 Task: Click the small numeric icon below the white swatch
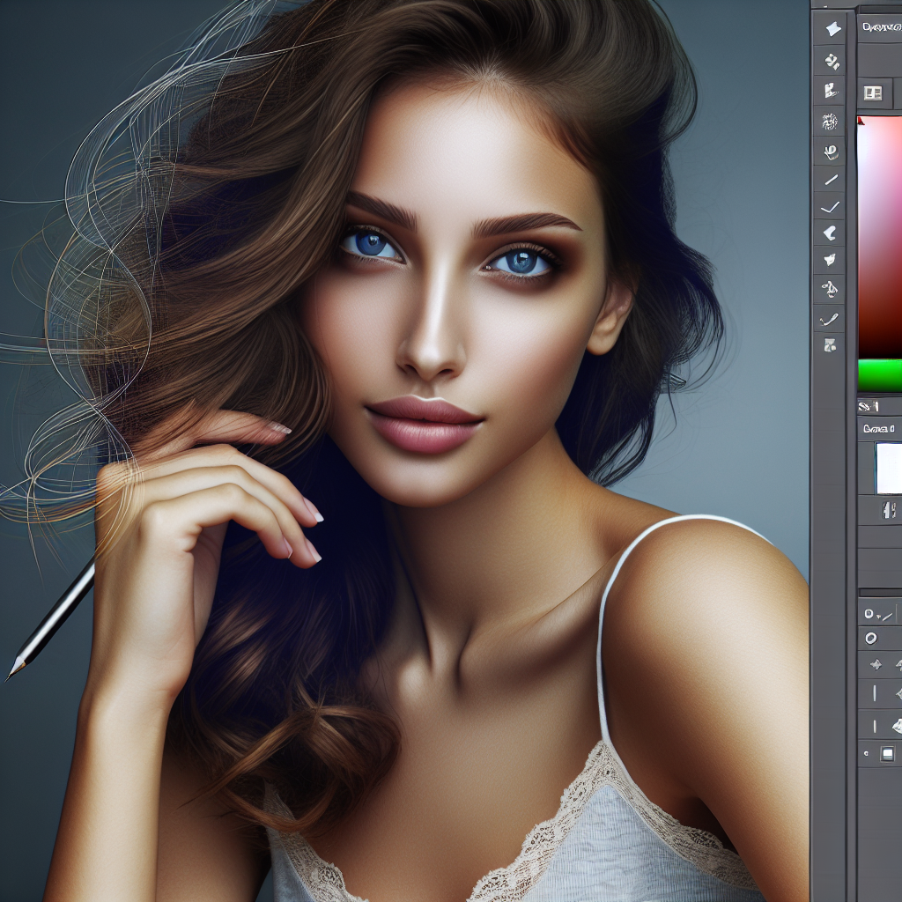point(889,509)
